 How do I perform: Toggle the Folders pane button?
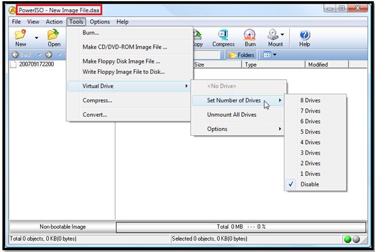click(242, 55)
